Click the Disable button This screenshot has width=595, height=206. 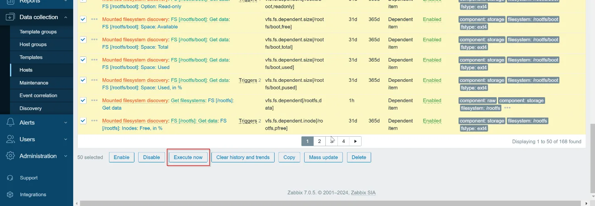coord(151,157)
